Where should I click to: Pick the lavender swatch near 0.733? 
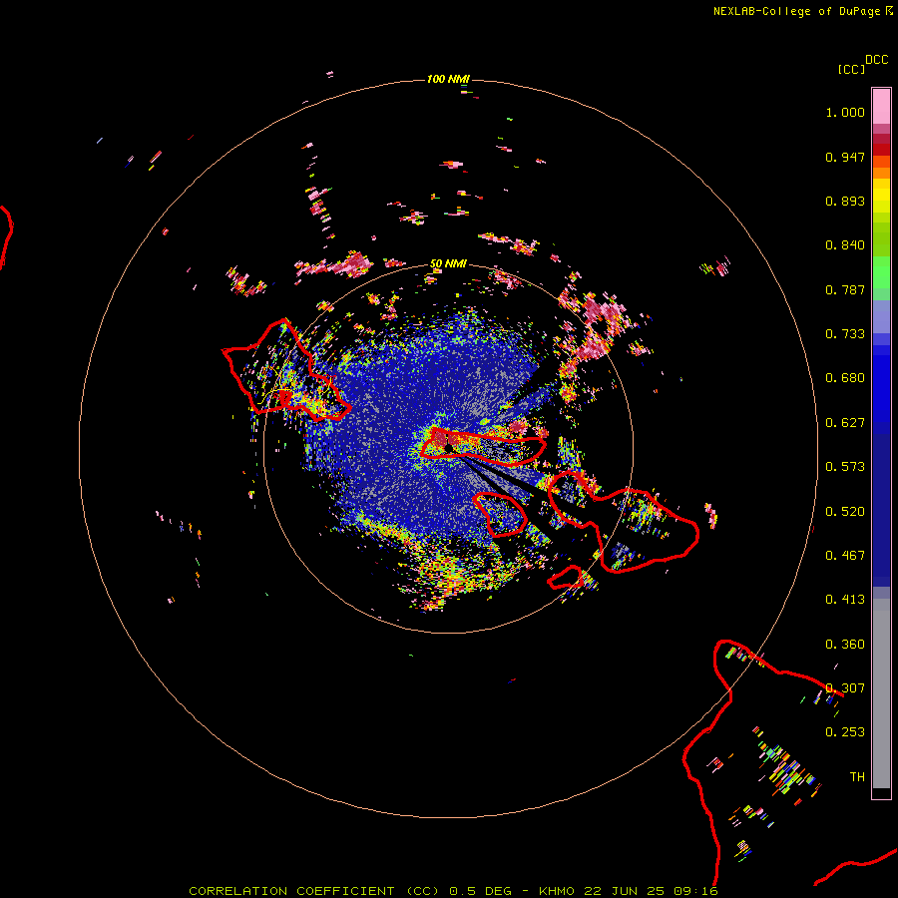(881, 317)
